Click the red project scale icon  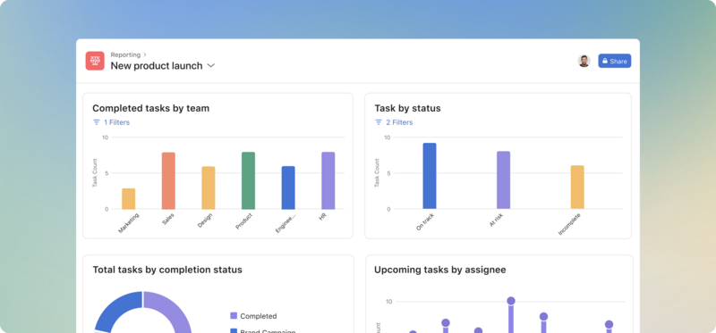click(x=95, y=61)
